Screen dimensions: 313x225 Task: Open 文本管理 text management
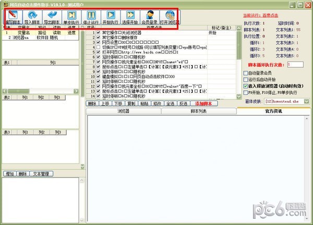click(41, 174)
